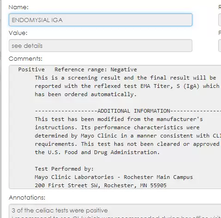The width and height of the screenshot is (221, 218).
Task: Click the U.S. Food and Drug Administration line
Action: [x=97, y=152]
